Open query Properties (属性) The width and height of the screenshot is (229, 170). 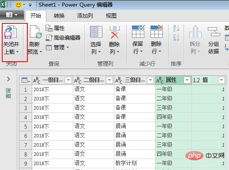(x=55, y=28)
